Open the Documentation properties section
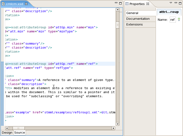183x136 pixels. click(140, 19)
